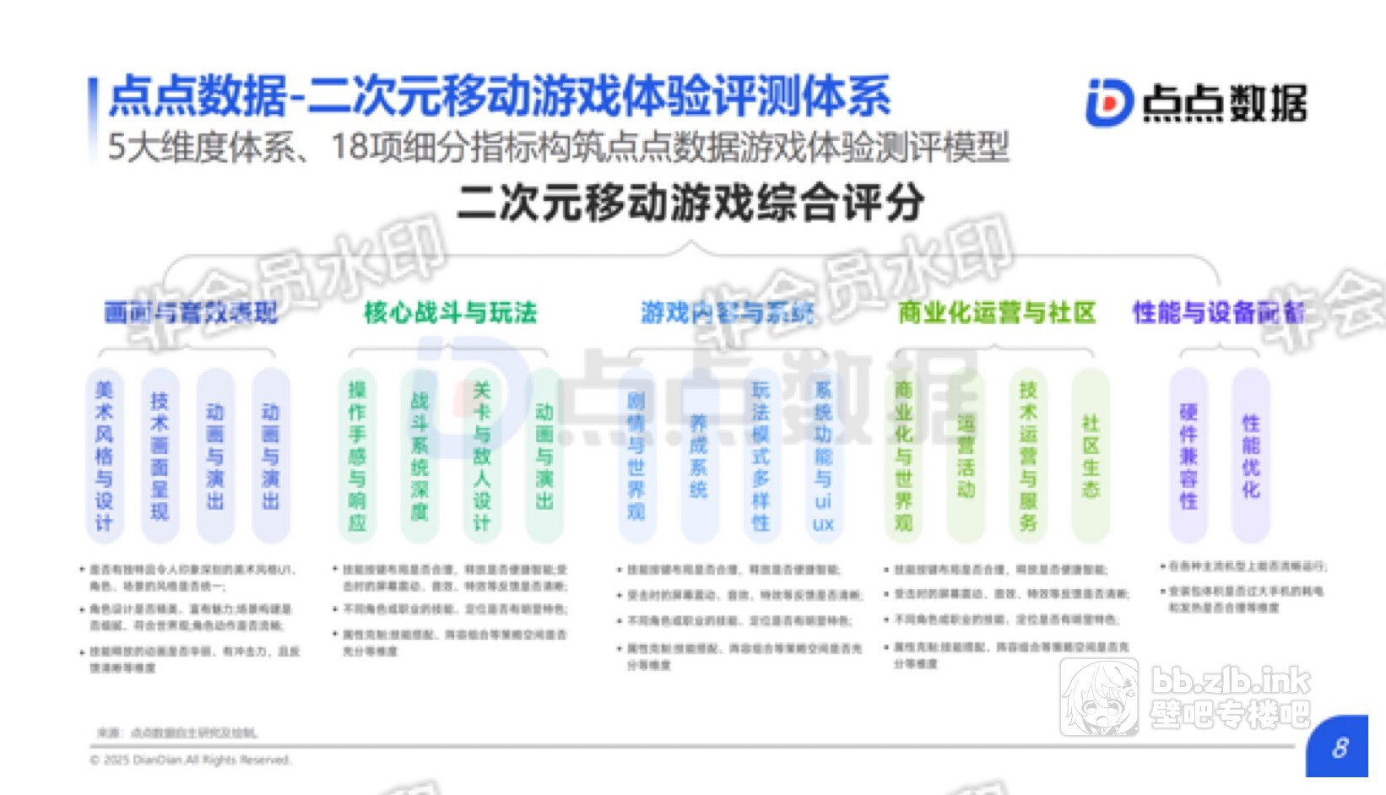This screenshot has height=795, width=1386.
Task: Click the copyright line © 2025 DianDian
Action: pos(190,760)
